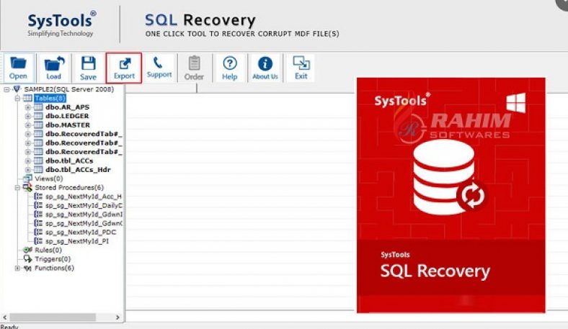Click the Stored Procedures node icon
The height and width of the screenshot is (329, 568).
point(27,187)
